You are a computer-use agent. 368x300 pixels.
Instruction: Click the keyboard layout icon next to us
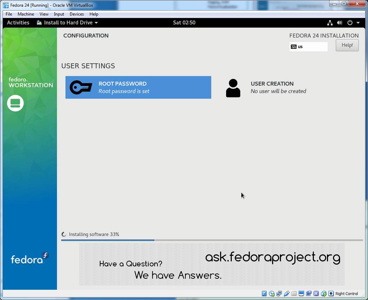click(x=294, y=47)
